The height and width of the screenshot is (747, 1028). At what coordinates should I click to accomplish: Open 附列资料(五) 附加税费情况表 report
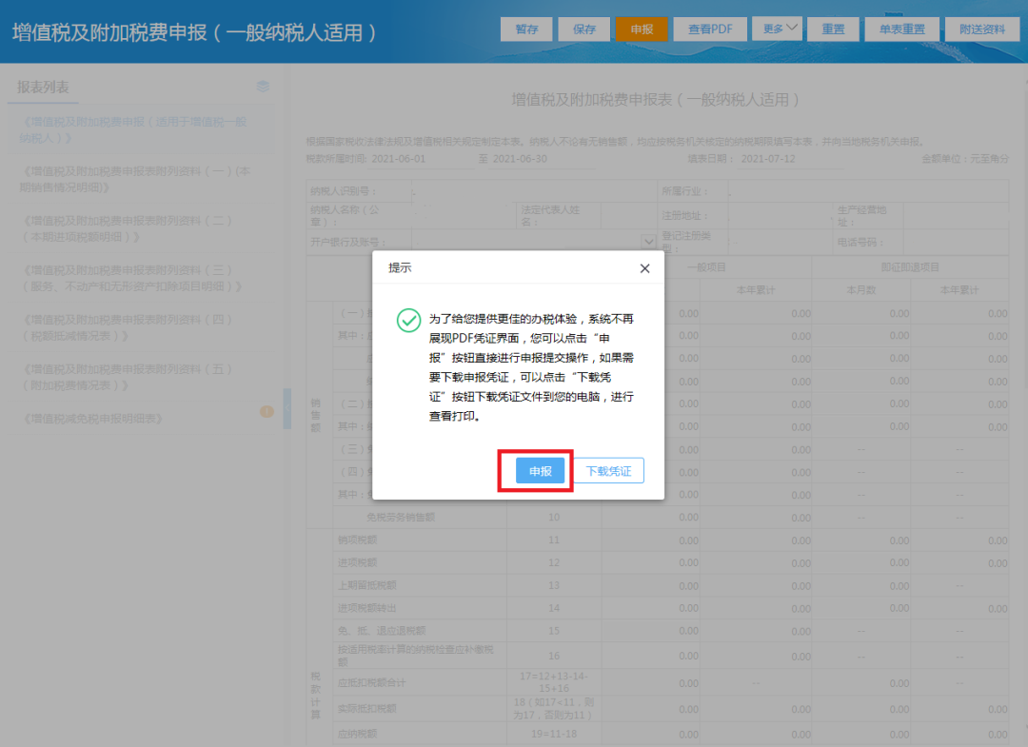[140, 377]
